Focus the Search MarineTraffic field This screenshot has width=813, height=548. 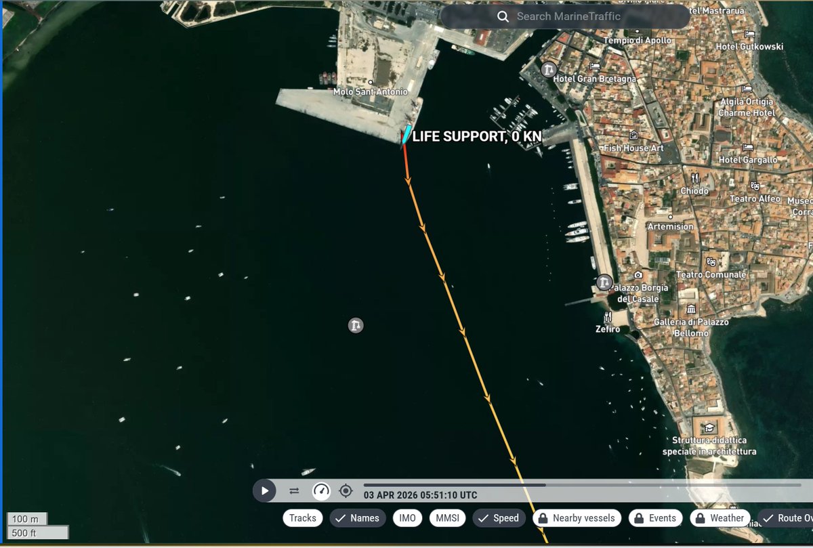(x=565, y=16)
